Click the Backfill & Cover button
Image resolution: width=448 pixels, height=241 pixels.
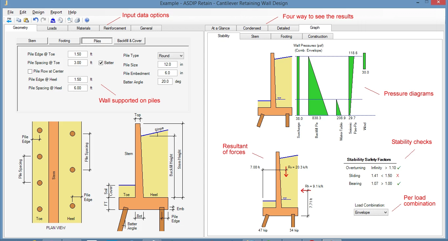[130, 41]
